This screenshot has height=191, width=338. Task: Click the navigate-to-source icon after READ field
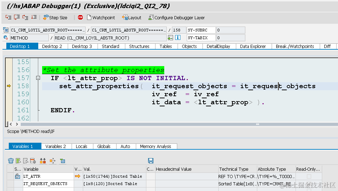[170, 38]
